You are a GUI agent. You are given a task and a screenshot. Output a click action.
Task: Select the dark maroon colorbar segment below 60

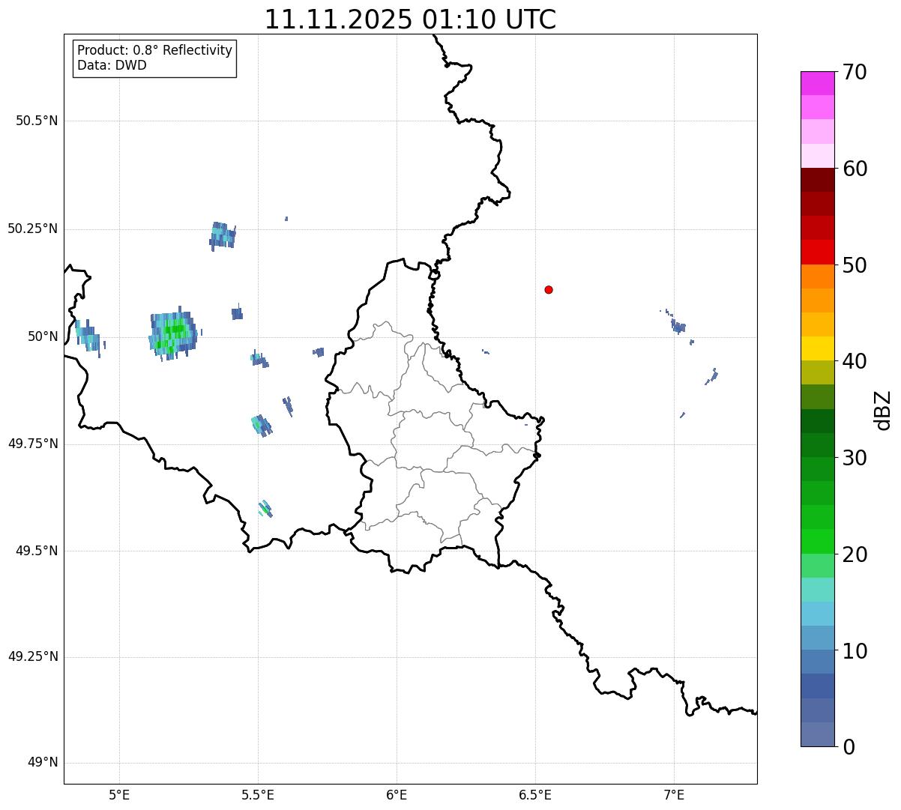(x=817, y=180)
